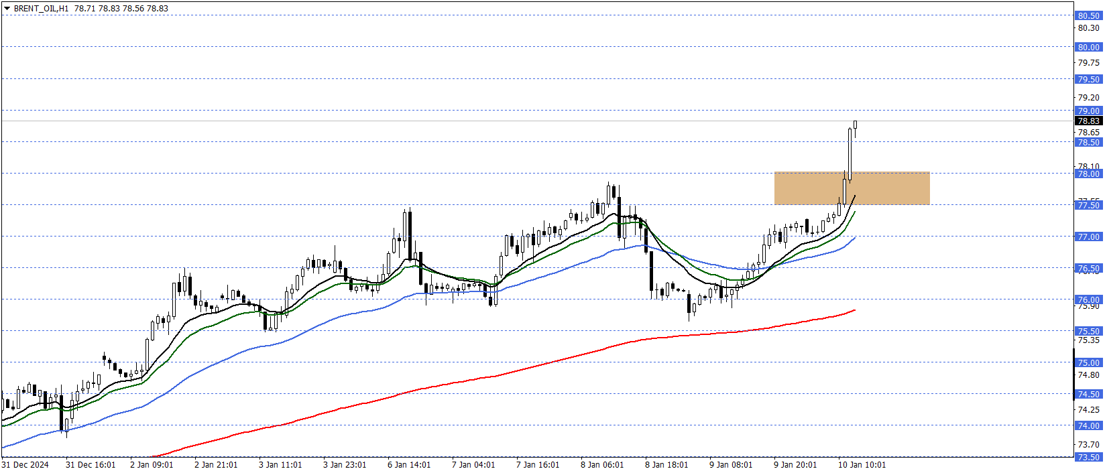Click the current price label 78.83

pyautogui.click(x=1089, y=121)
